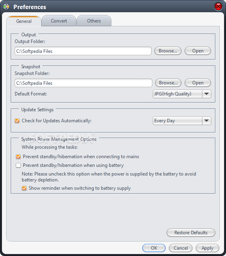Switch to the General tab
Screen dimensions: 226x256
coord(24,21)
